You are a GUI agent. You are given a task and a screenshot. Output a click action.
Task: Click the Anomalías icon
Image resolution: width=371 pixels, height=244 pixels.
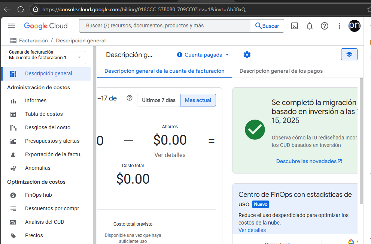coord(13,168)
